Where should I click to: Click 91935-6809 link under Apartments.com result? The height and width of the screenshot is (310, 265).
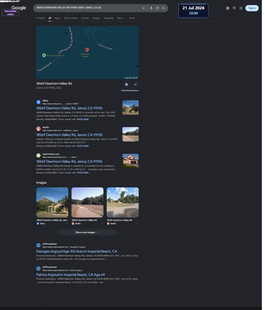(83, 172)
